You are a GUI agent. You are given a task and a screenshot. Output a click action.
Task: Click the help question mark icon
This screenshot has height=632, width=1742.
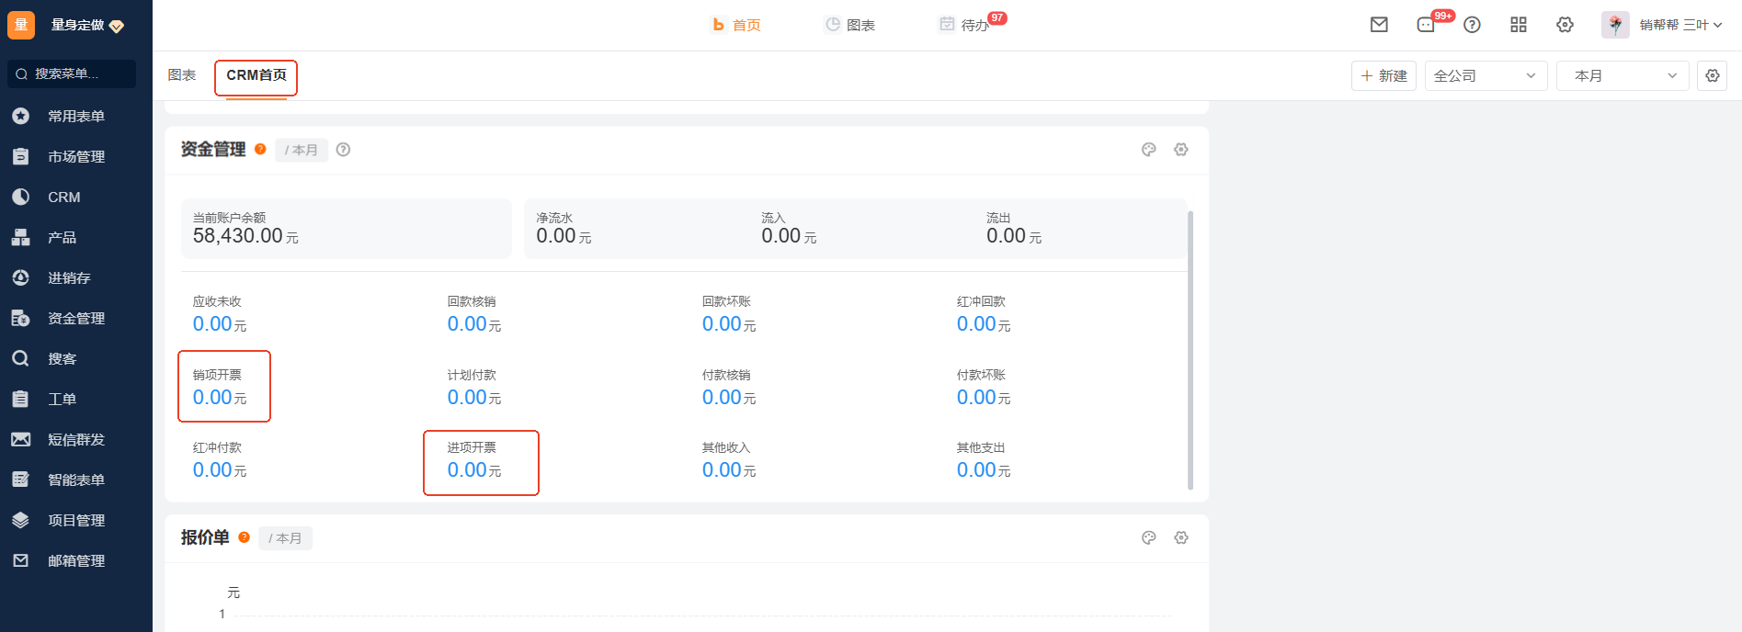(1472, 25)
